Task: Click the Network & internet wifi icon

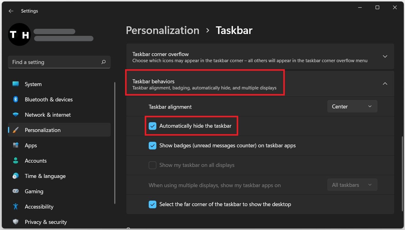Action: 16,115
